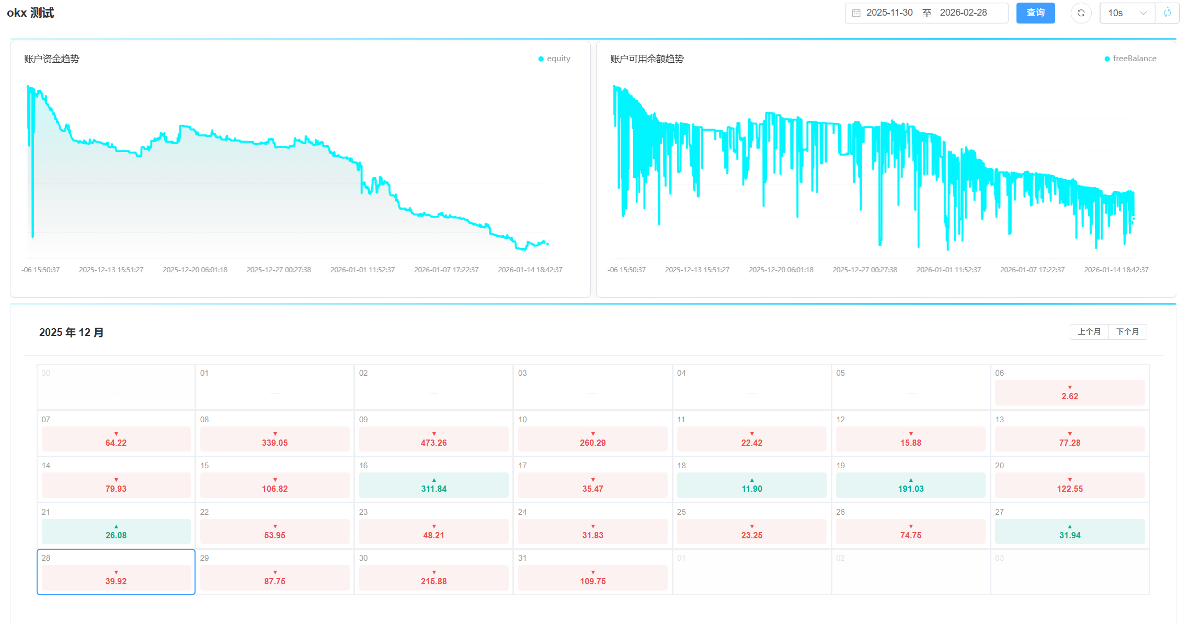Open the end date 2026-02-28 picker

[963, 13]
